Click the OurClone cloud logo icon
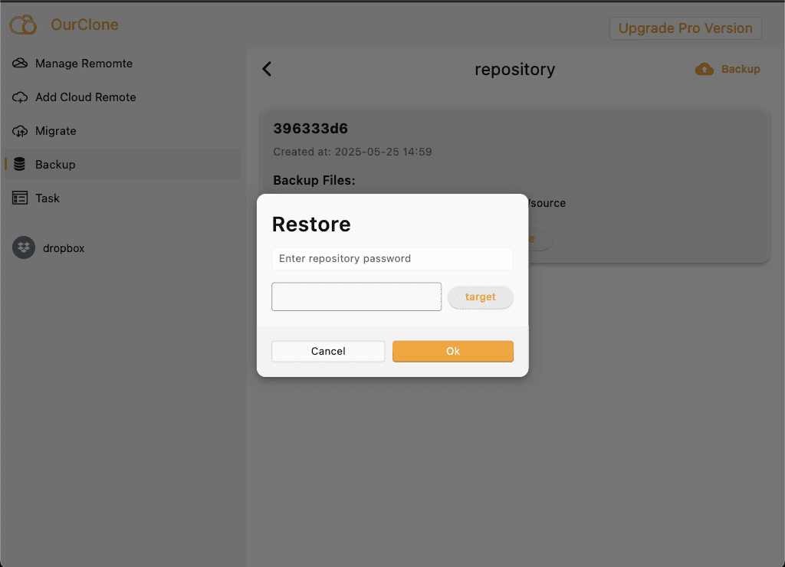The image size is (785, 567). click(x=23, y=25)
